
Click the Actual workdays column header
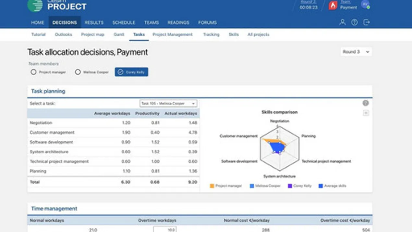[181, 113]
